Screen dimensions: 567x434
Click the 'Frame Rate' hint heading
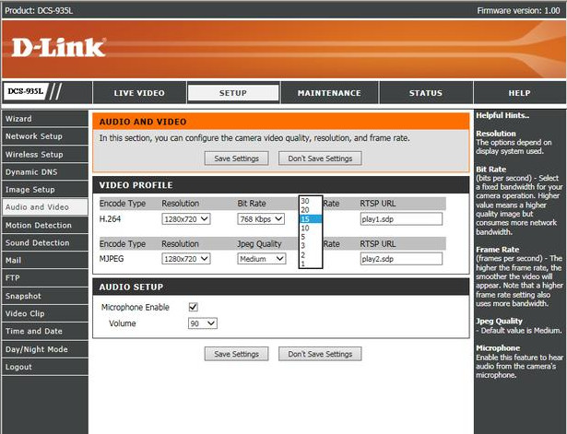[497, 250]
